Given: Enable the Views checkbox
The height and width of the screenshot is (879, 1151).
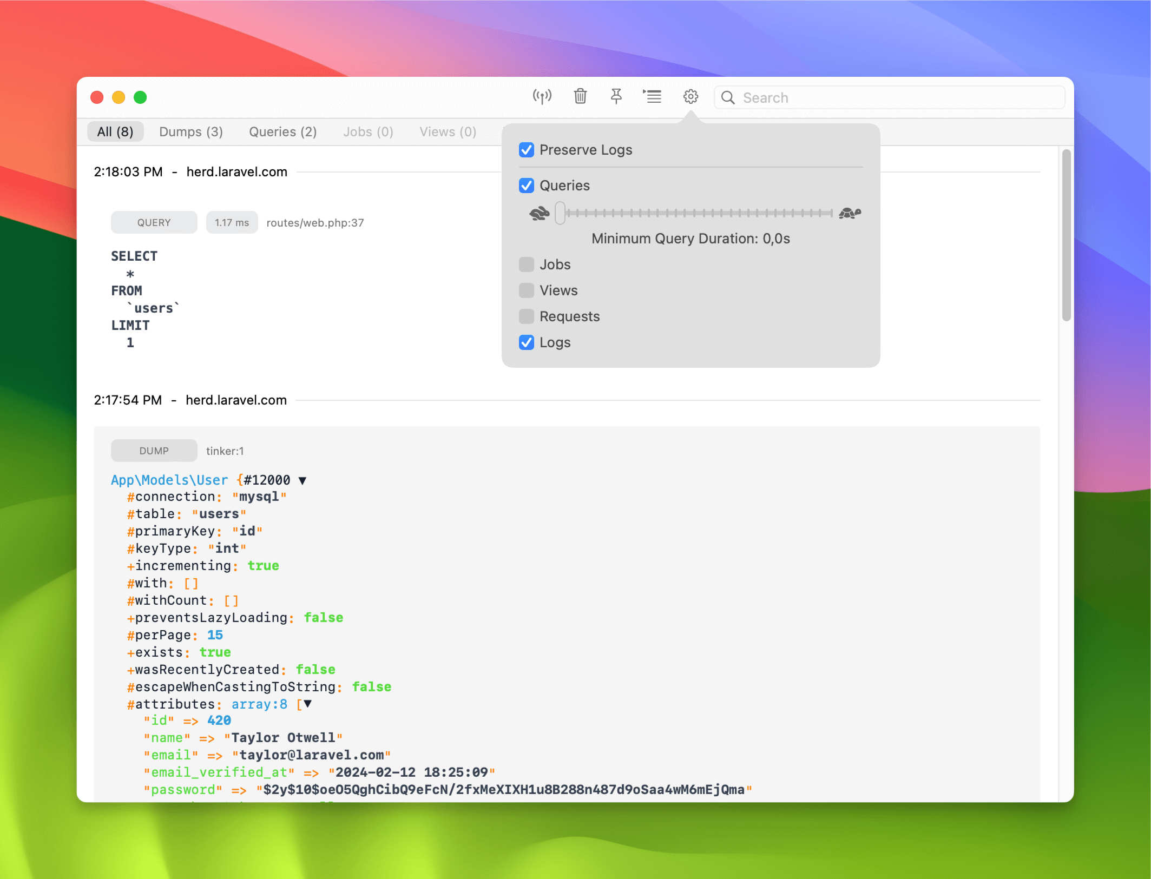Looking at the screenshot, I should click(527, 290).
